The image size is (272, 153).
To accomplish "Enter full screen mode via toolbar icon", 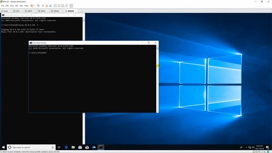I will (62, 6).
